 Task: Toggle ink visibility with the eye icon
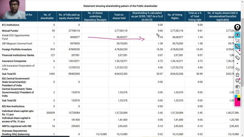[237, 35]
